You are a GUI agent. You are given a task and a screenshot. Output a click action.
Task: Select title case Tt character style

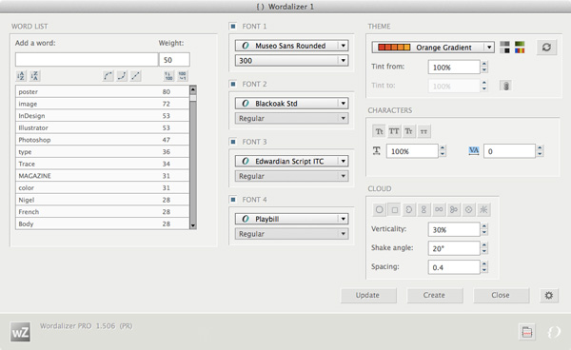point(379,131)
